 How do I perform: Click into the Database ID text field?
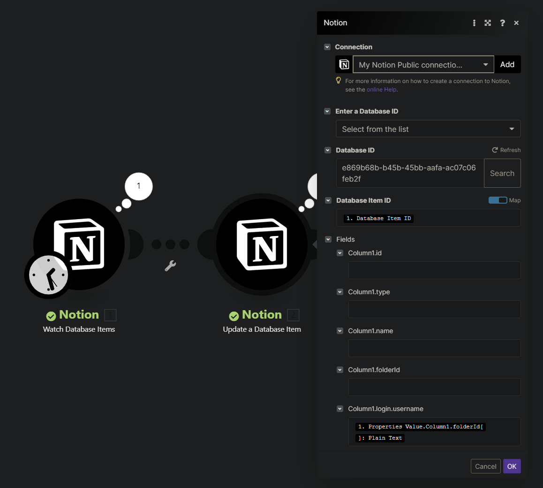(410, 173)
